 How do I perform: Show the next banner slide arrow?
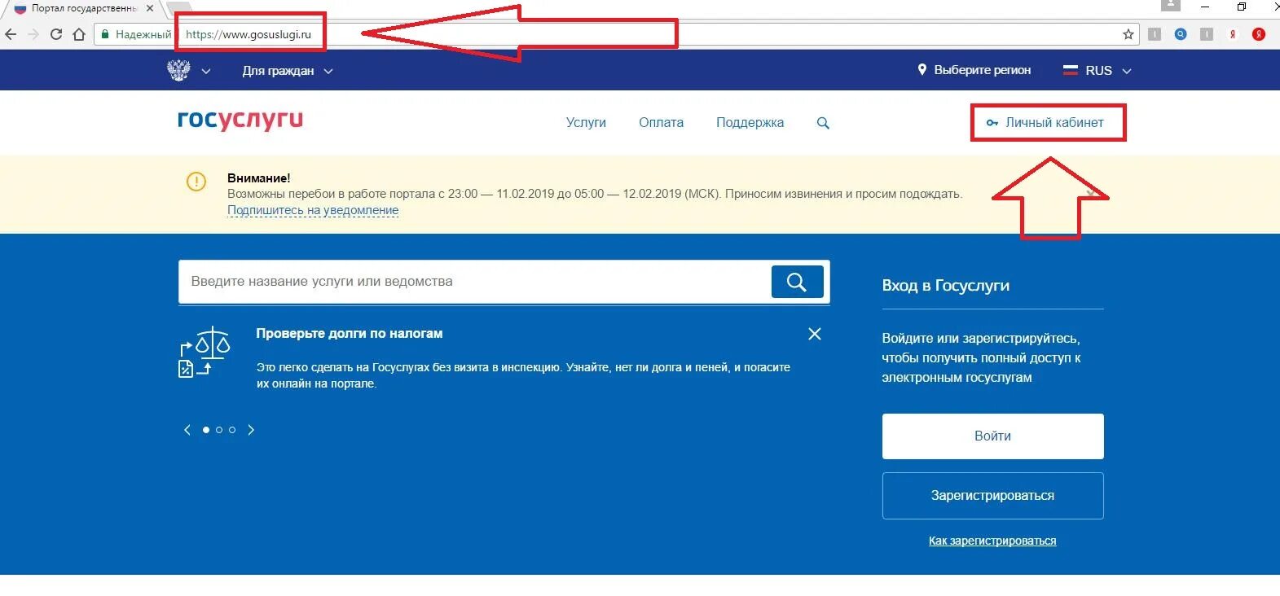[x=251, y=430]
